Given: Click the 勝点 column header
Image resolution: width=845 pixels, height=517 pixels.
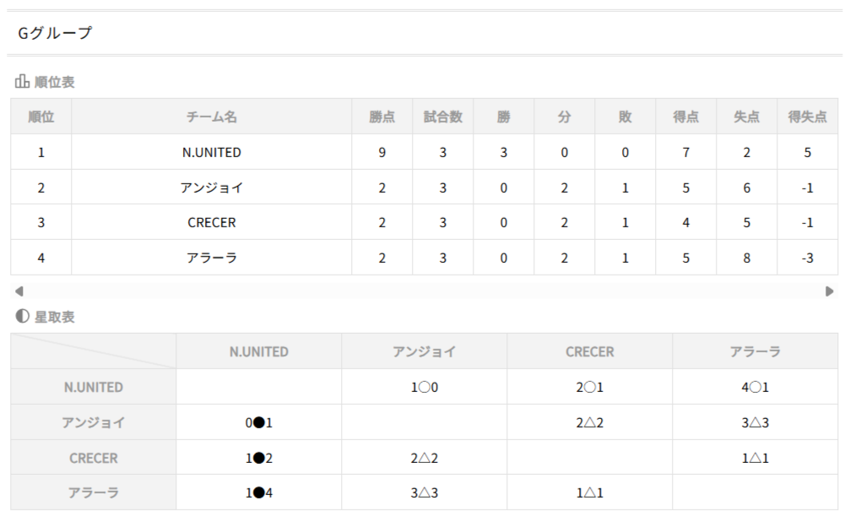Looking at the screenshot, I should (x=382, y=117).
